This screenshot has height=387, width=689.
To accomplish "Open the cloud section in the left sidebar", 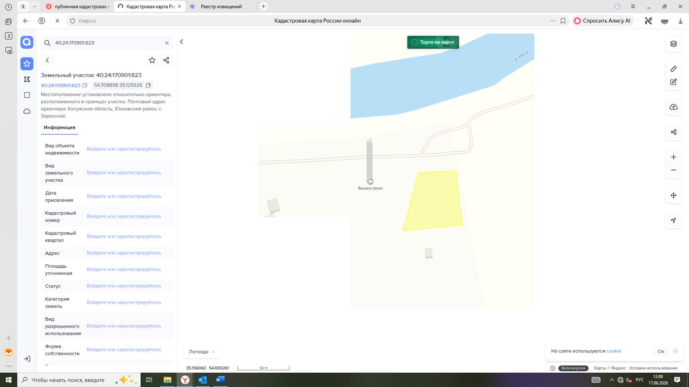I will click(x=27, y=111).
